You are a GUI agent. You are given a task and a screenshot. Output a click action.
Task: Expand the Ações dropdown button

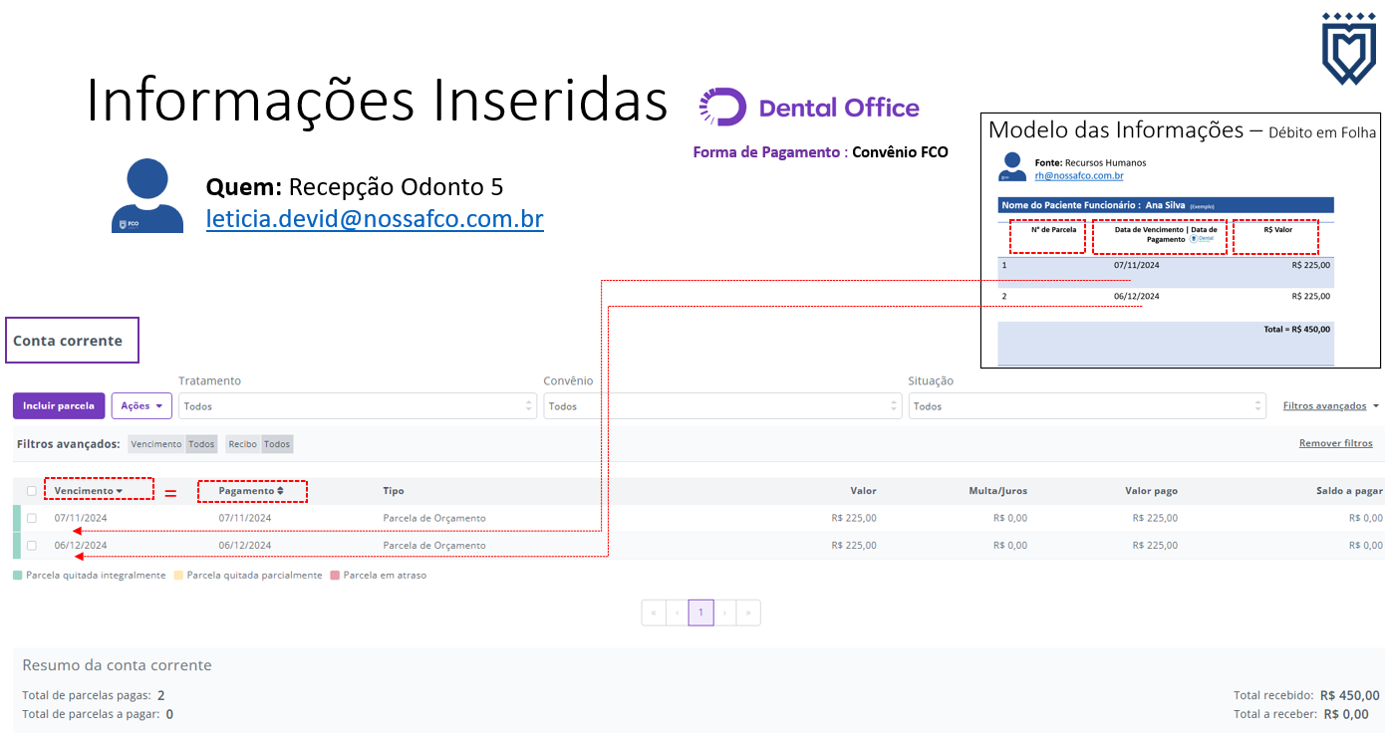pyautogui.click(x=141, y=405)
